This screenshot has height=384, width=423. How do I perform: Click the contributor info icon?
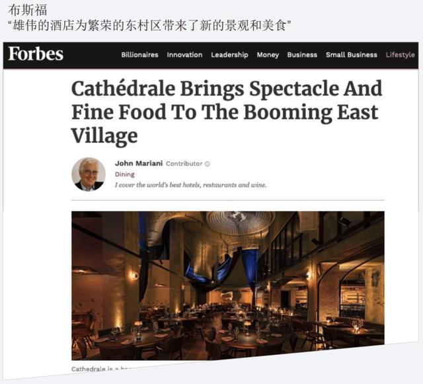(207, 164)
